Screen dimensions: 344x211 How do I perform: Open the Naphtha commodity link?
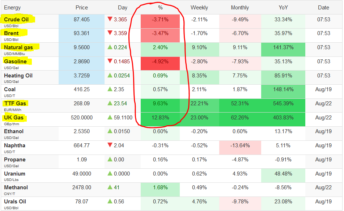pyautogui.click(x=15, y=145)
